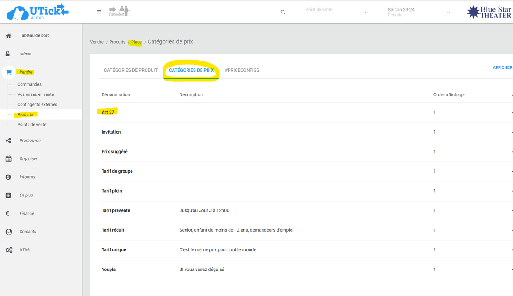Expand the Informer sidebar section
513x296 pixels.
[x=28, y=177]
